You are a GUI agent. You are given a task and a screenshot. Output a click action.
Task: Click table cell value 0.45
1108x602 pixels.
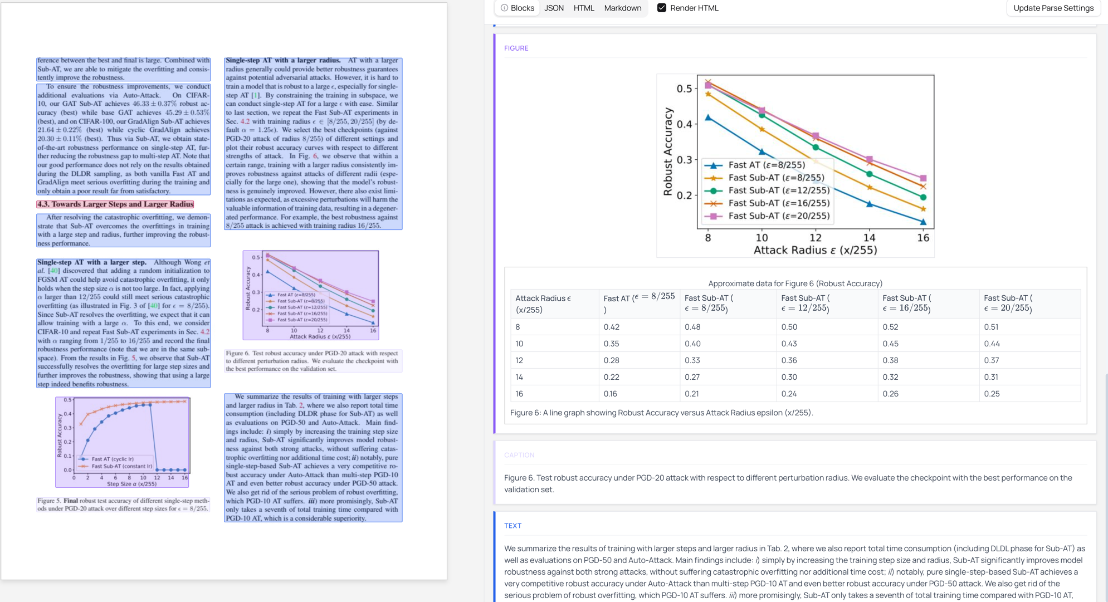pyautogui.click(x=891, y=344)
